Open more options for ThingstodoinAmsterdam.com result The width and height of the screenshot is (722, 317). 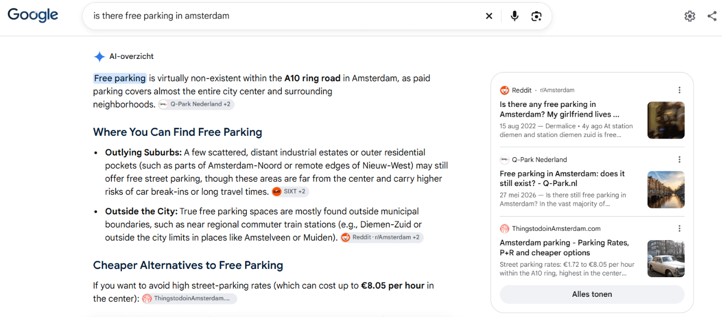coord(679,229)
